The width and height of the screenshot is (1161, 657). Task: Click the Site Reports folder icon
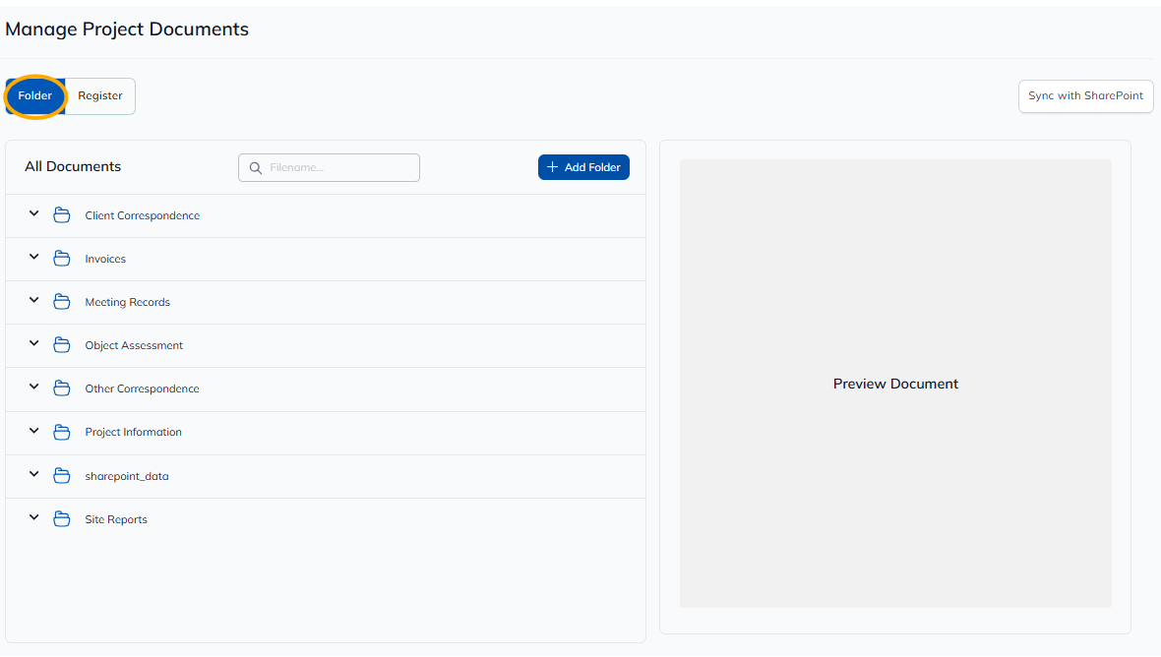coord(62,519)
